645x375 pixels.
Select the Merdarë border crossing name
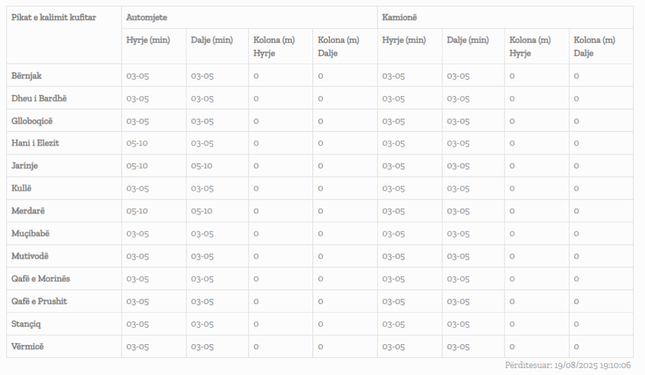point(28,211)
